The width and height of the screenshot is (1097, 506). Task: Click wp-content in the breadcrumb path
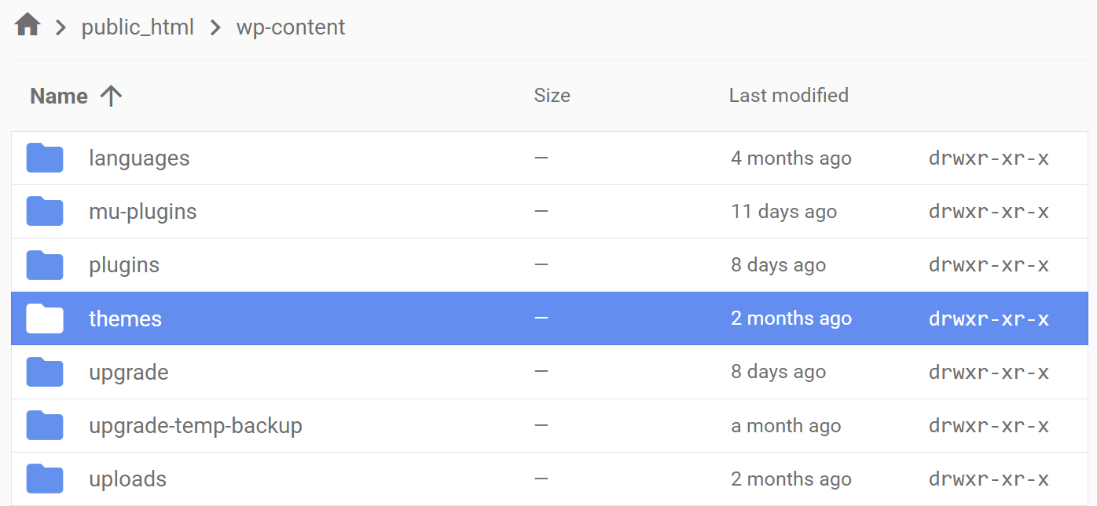[291, 27]
